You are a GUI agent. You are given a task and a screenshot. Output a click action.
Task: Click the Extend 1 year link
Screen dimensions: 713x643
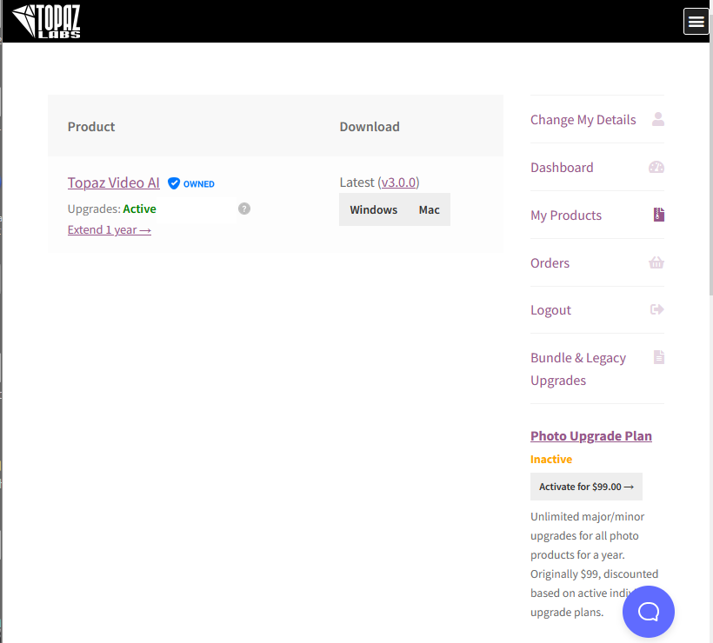110,229
